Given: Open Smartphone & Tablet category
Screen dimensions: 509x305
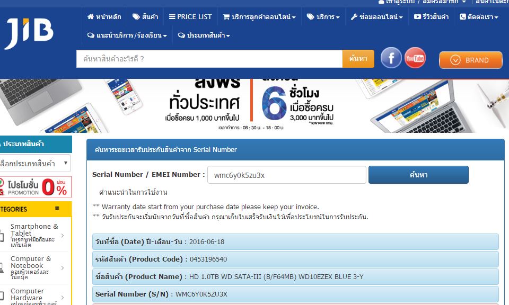Looking at the screenshot, I should tap(34, 235).
